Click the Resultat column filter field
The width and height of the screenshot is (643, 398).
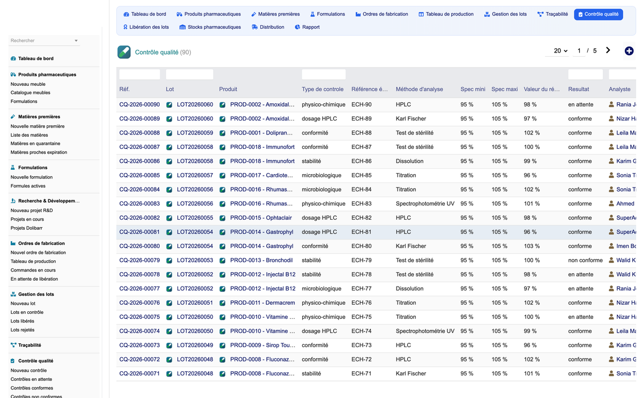[x=585, y=74]
